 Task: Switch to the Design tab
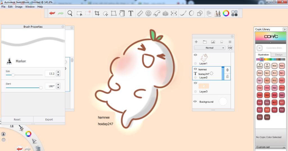279,55
